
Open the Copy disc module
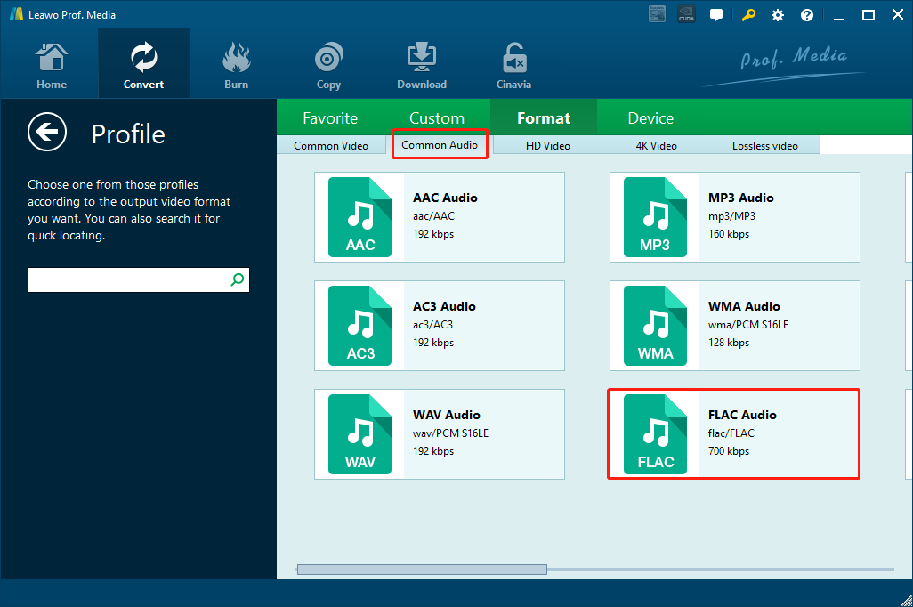(328, 67)
